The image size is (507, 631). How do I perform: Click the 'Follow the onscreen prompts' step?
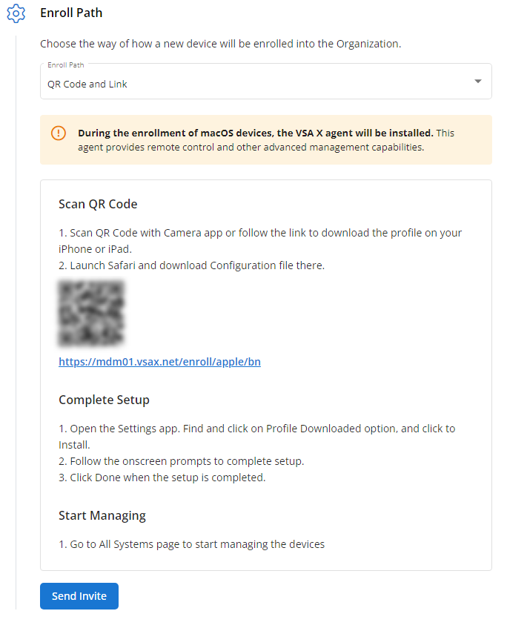(x=181, y=461)
